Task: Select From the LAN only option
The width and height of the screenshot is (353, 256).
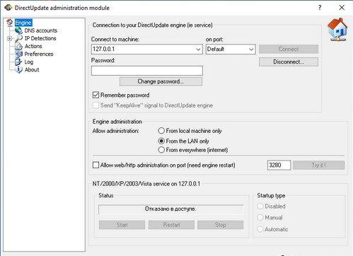Action: coord(161,141)
